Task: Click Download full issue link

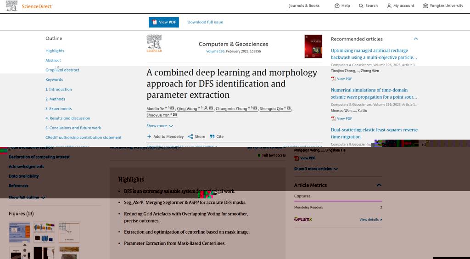Action: click(x=205, y=22)
